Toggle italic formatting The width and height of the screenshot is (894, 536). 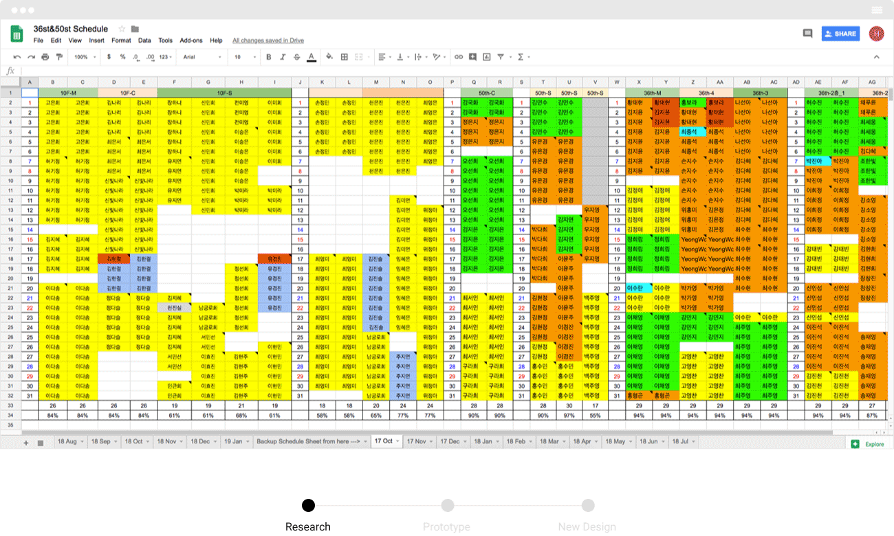click(x=282, y=57)
